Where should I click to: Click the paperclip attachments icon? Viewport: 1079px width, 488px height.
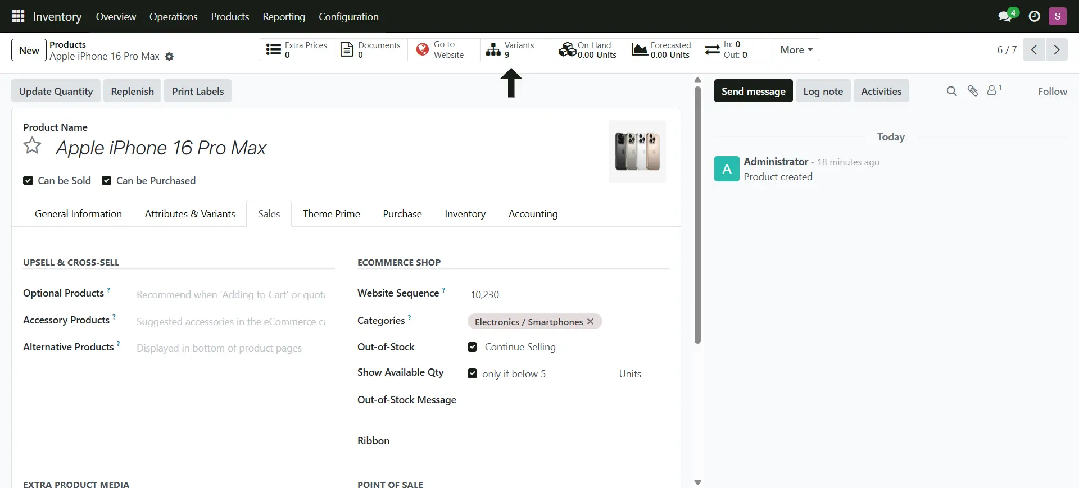tap(973, 91)
